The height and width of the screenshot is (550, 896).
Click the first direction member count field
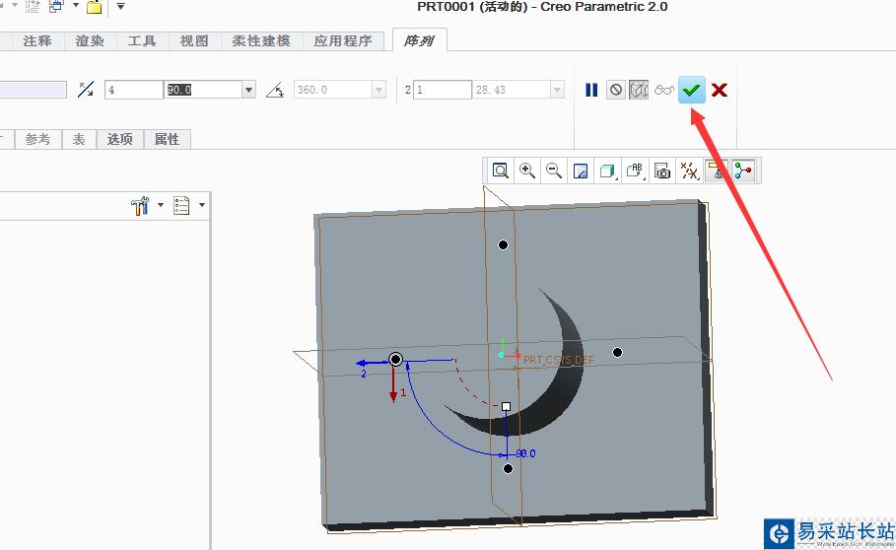133,90
